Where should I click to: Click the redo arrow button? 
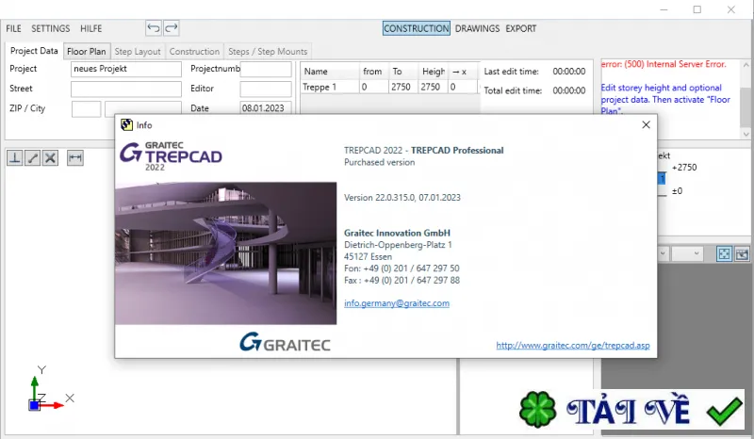172,28
